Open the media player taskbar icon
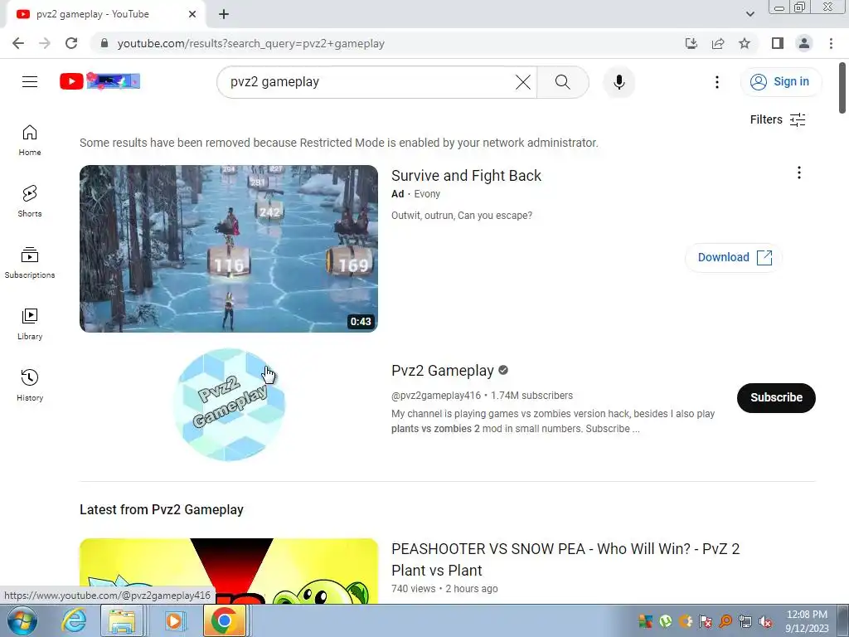Screen dimensions: 849x637 [174, 620]
